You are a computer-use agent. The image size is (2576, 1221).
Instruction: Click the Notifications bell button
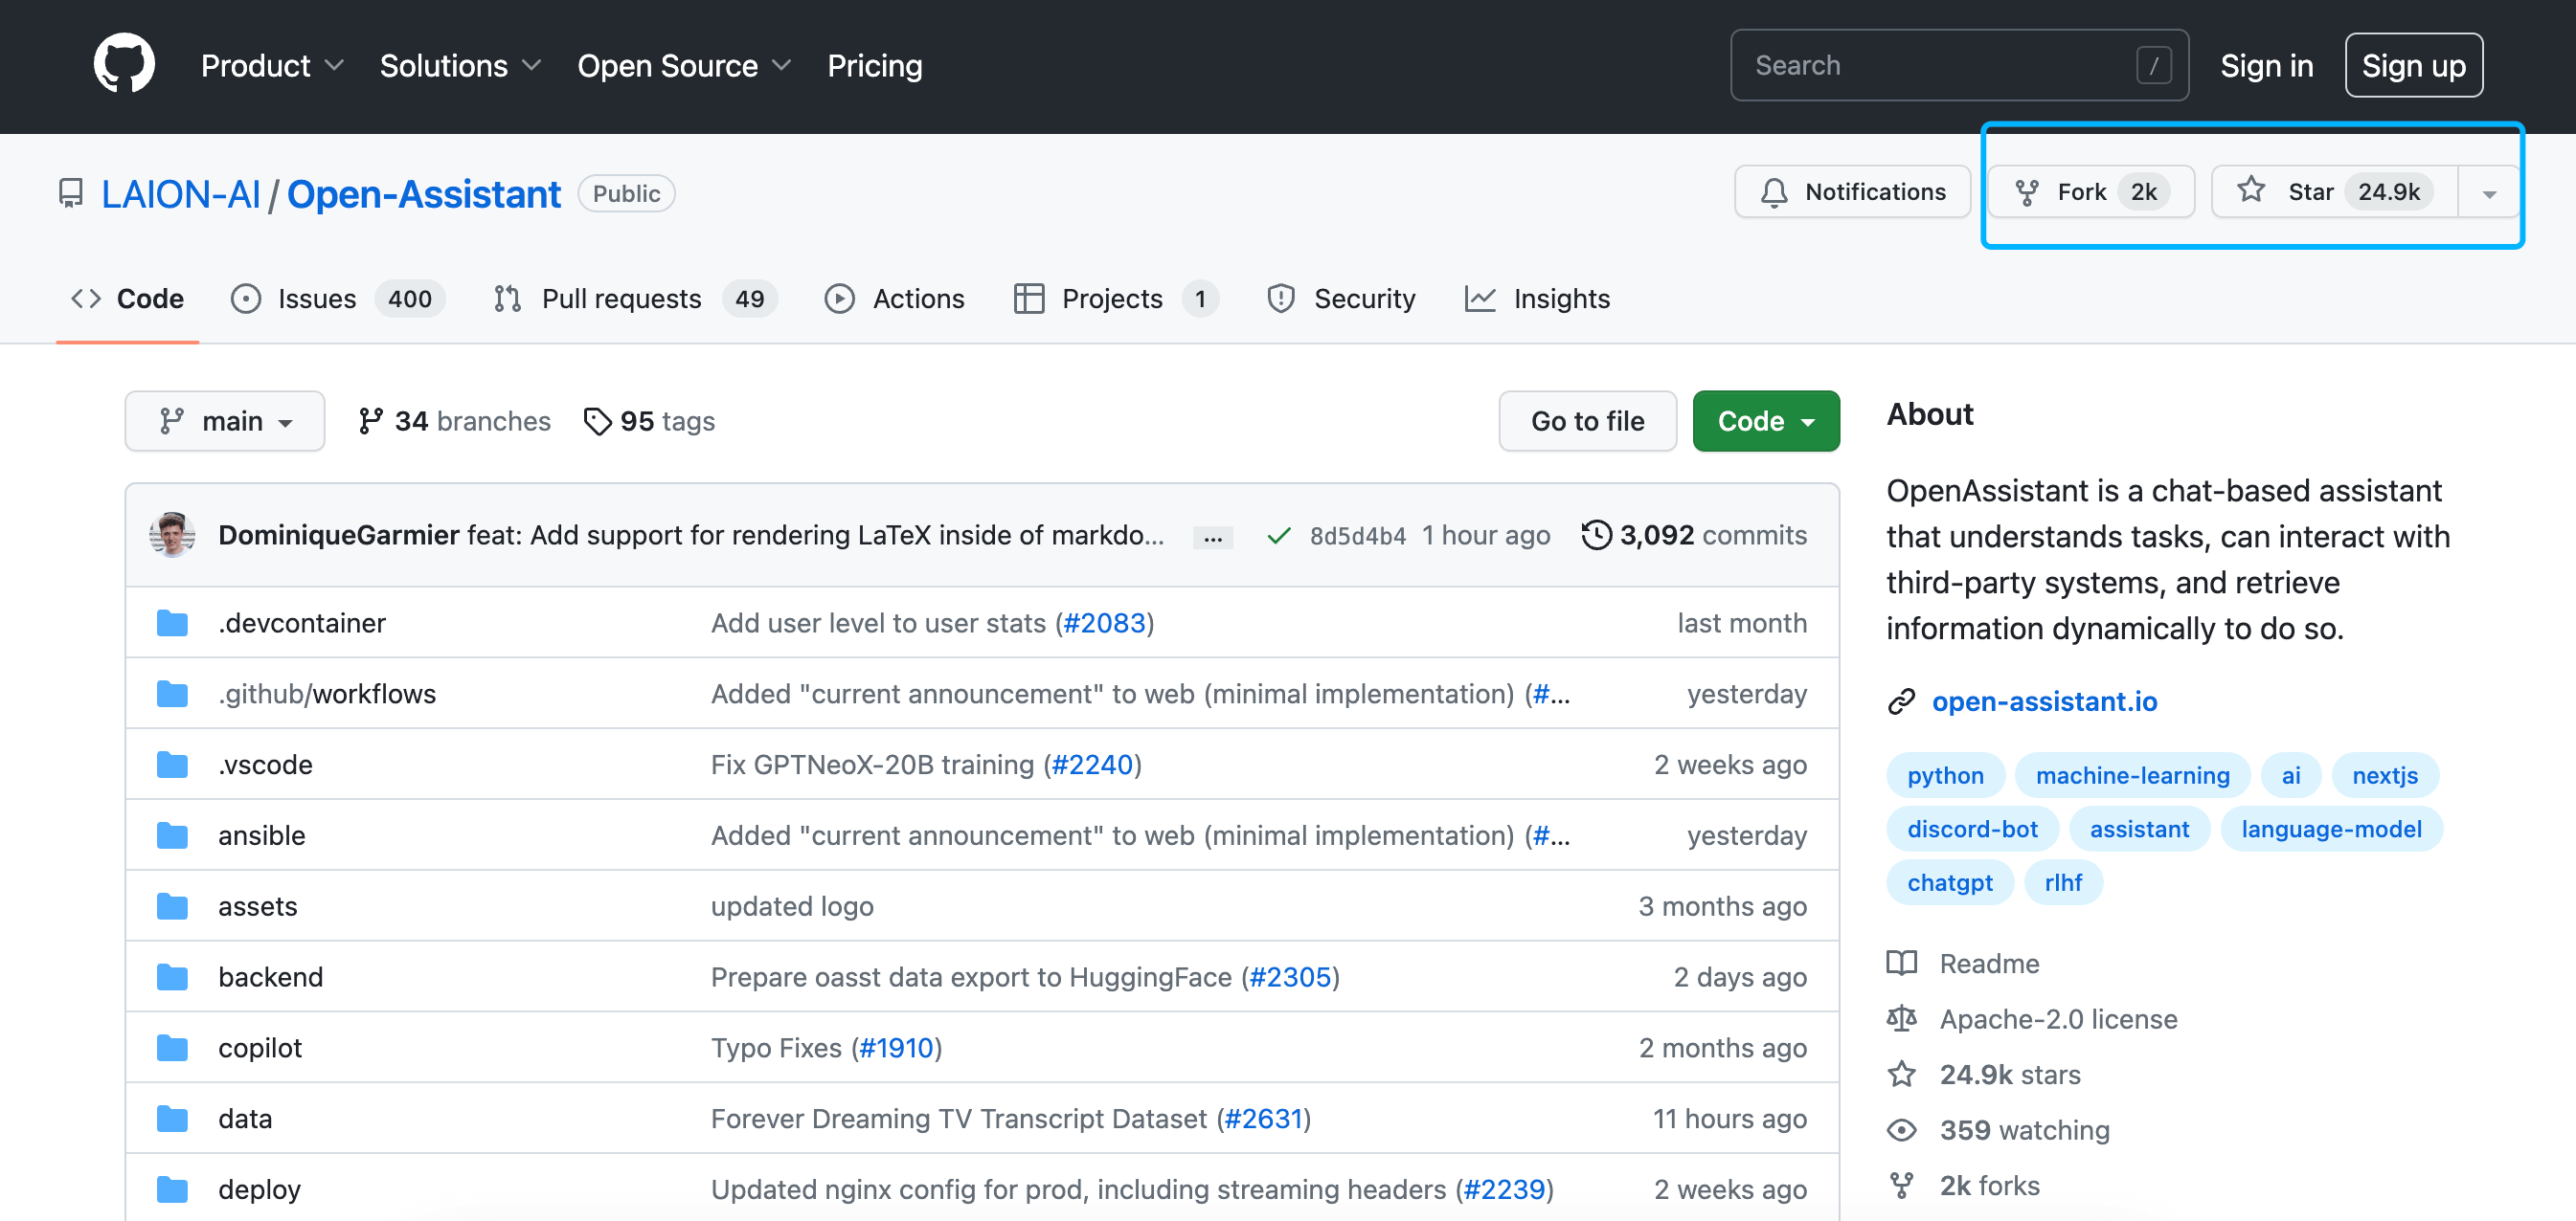[x=1852, y=191]
